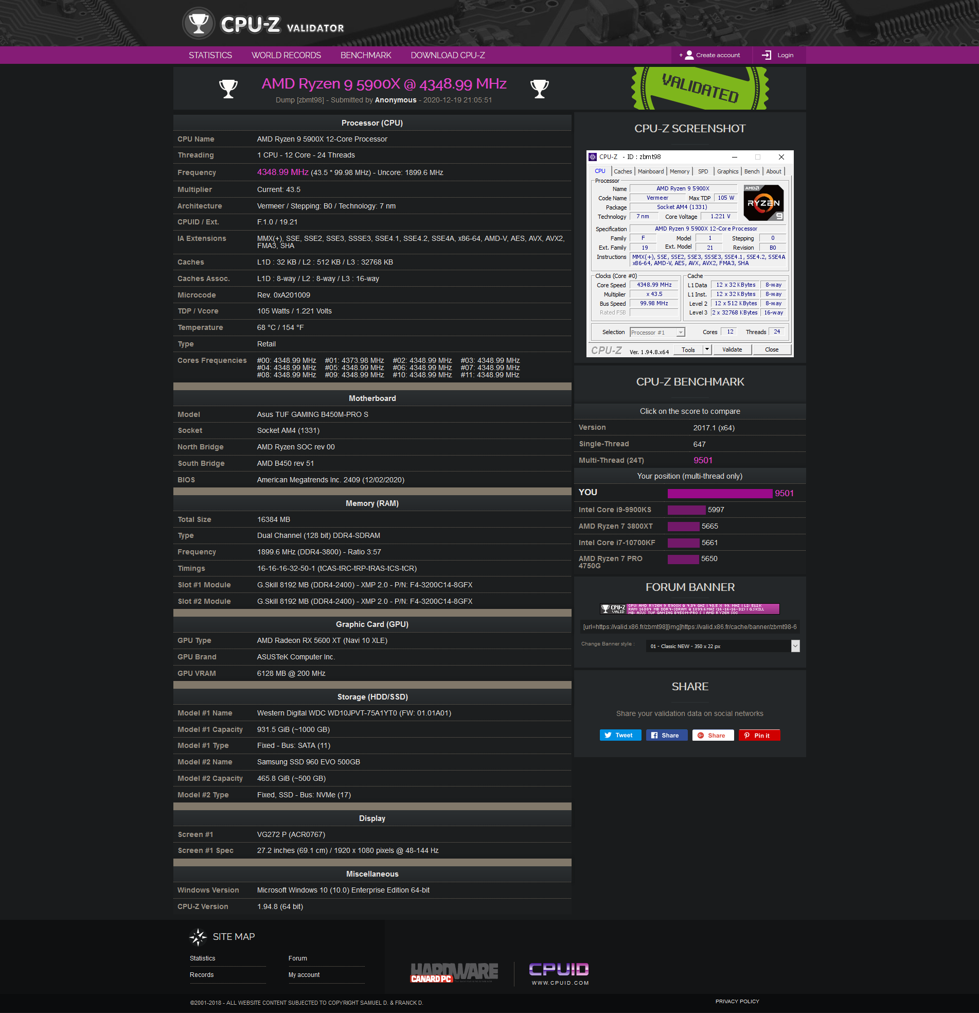Click the Hardware Canard PC logo

[455, 972]
